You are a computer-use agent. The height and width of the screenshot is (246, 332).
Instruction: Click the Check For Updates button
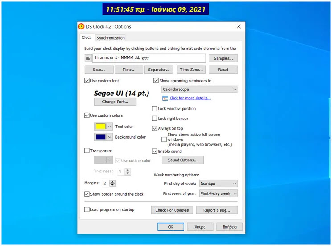tap(172, 210)
